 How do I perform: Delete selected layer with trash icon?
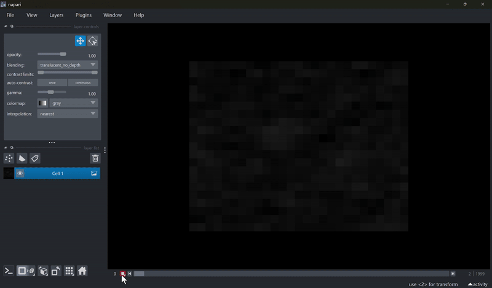click(95, 158)
